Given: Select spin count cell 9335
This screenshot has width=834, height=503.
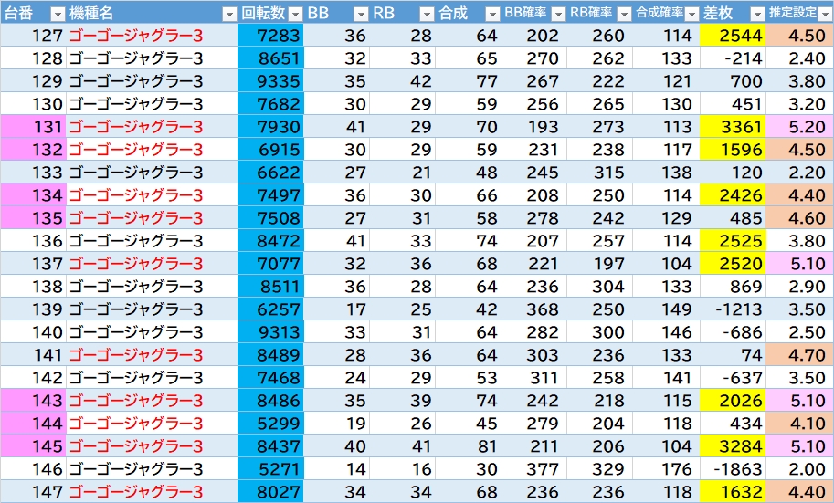Looking at the screenshot, I should pos(270,81).
